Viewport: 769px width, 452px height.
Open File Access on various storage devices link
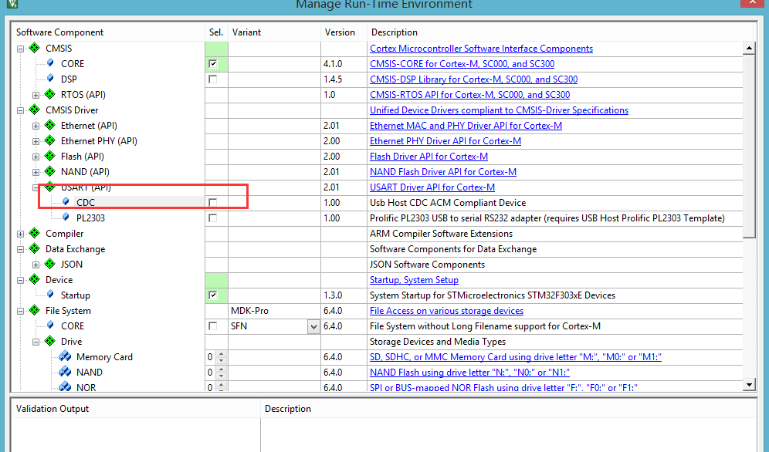point(446,311)
